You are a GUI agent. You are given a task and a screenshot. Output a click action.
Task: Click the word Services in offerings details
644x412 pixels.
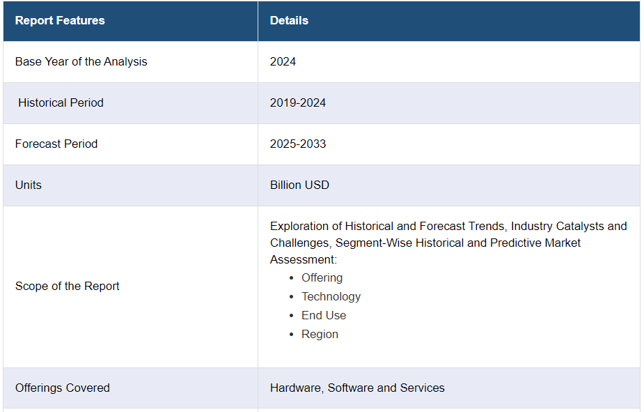click(x=422, y=388)
